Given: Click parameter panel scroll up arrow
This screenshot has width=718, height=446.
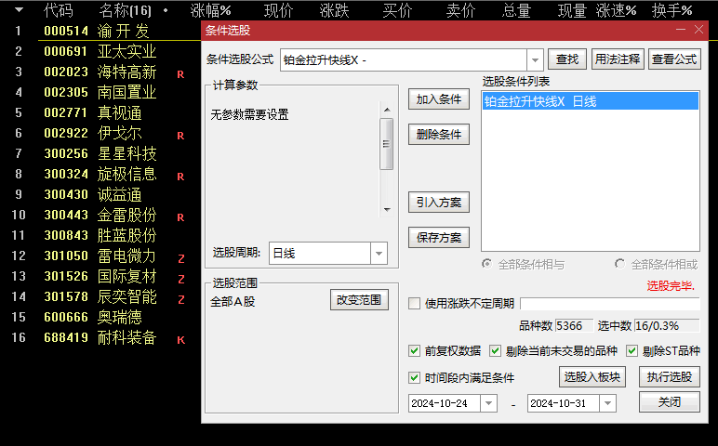Looking at the screenshot, I should [387, 110].
